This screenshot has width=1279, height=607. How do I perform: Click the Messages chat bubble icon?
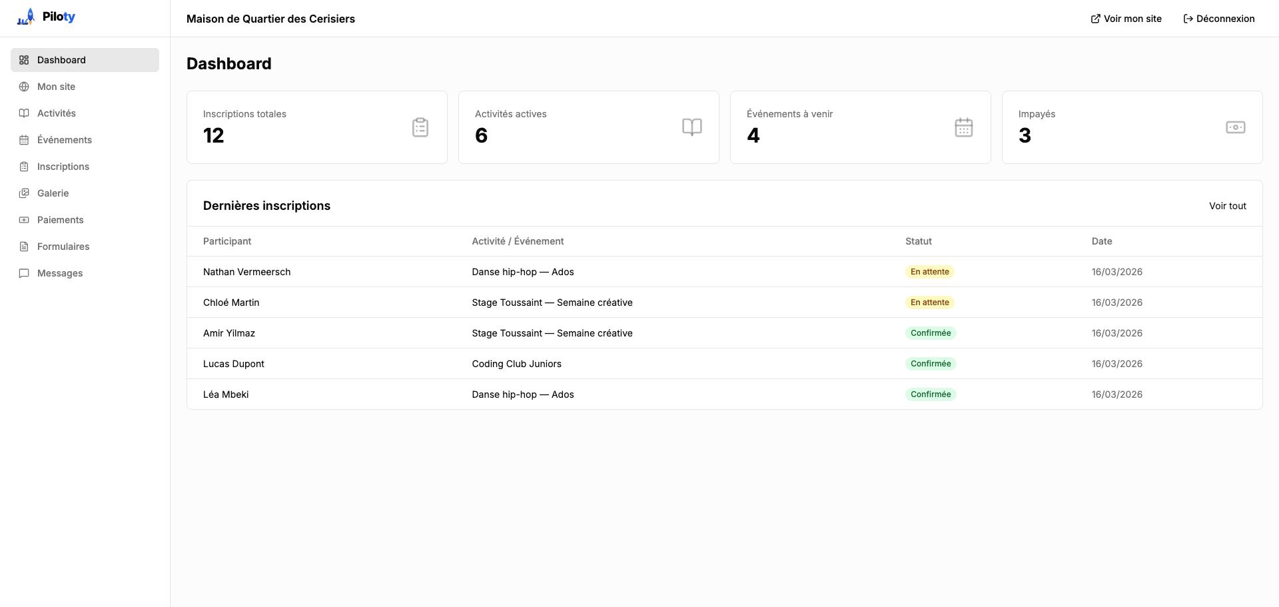coord(24,273)
